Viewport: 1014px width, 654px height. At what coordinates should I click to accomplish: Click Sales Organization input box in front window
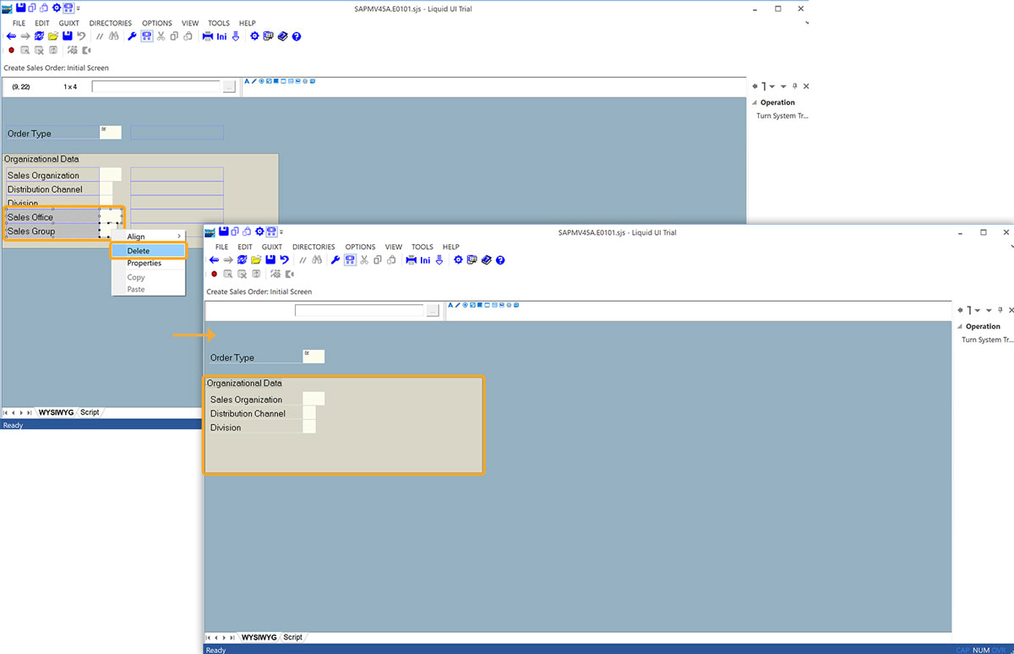click(313, 399)
